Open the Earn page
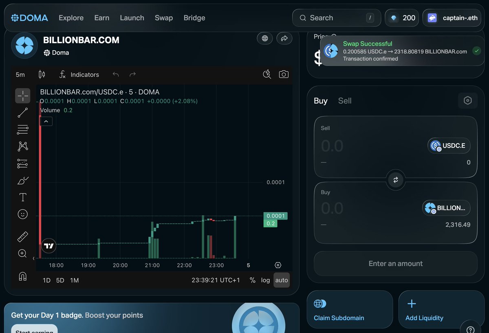Viewport: 489px width, 333px height. click(101, 18)
